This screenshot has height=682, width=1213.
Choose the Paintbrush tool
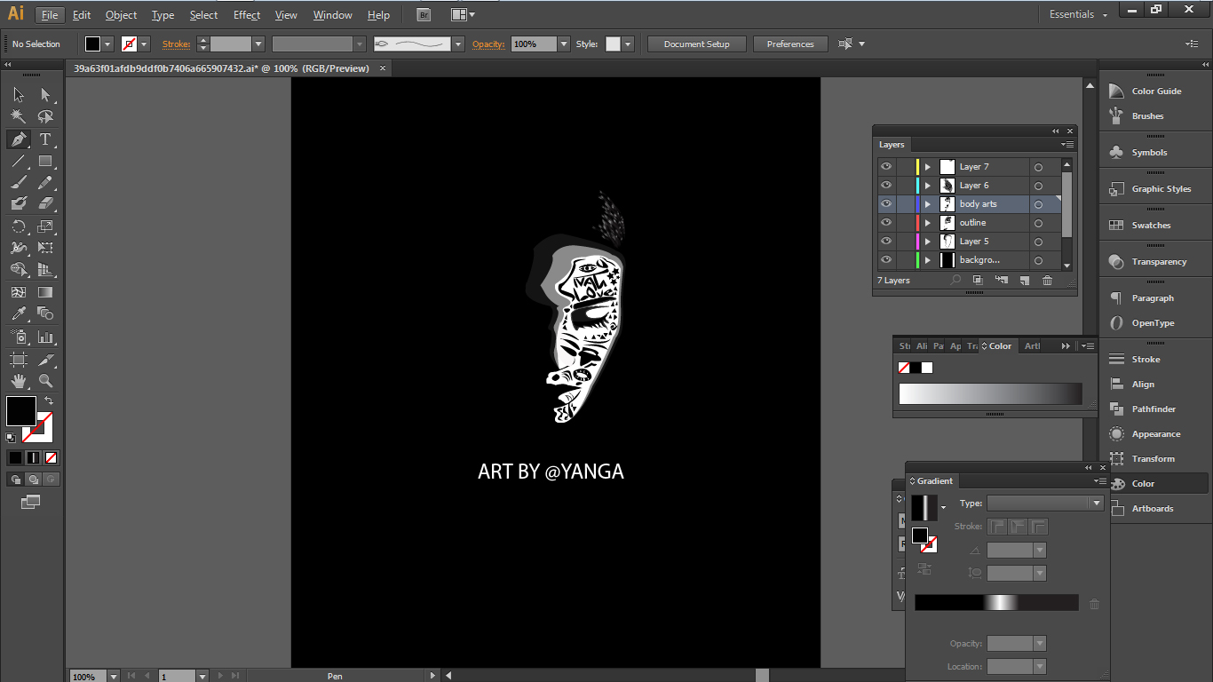pyautogui.click(x=18, y=182)
